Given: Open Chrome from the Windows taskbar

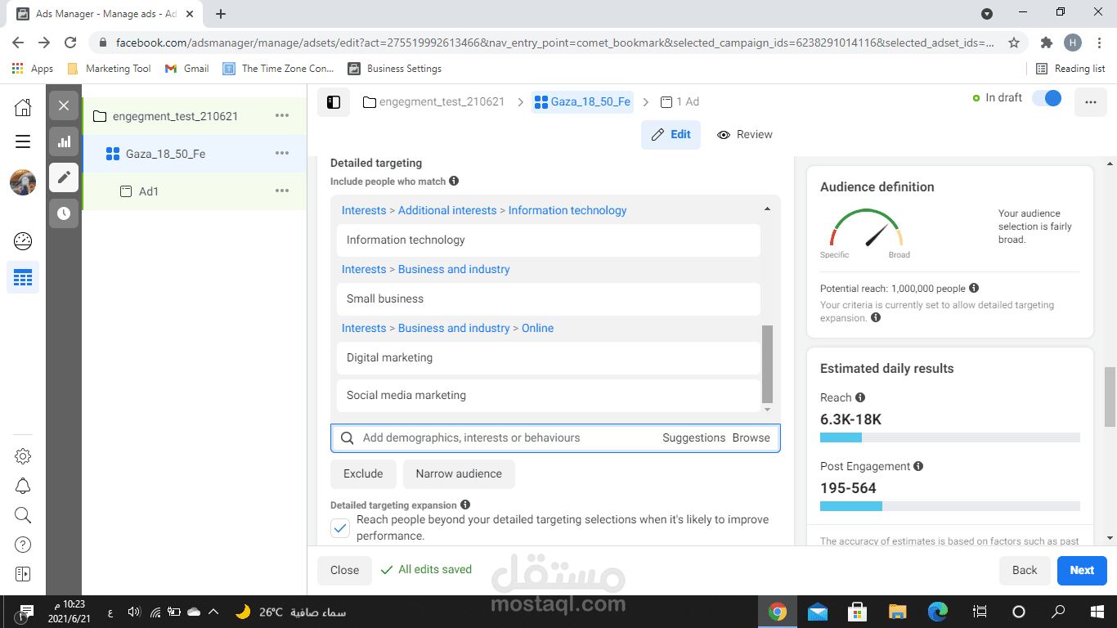Looking at the screenshot, I should click(777, 611).
